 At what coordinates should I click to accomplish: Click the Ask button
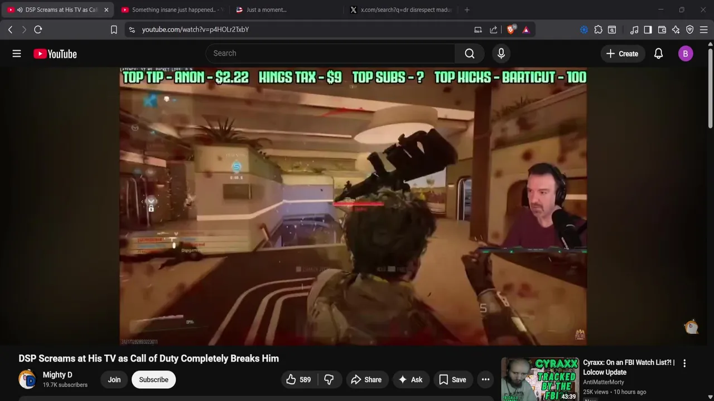pyautogui.click(x=410, y=380)
